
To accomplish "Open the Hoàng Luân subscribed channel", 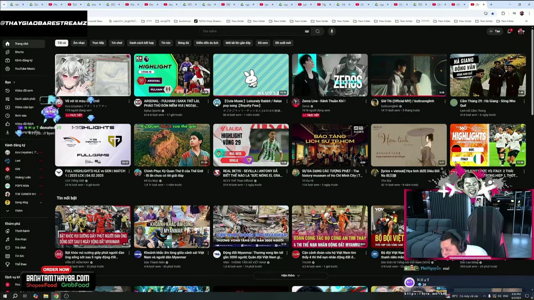I will pos(23,177).
